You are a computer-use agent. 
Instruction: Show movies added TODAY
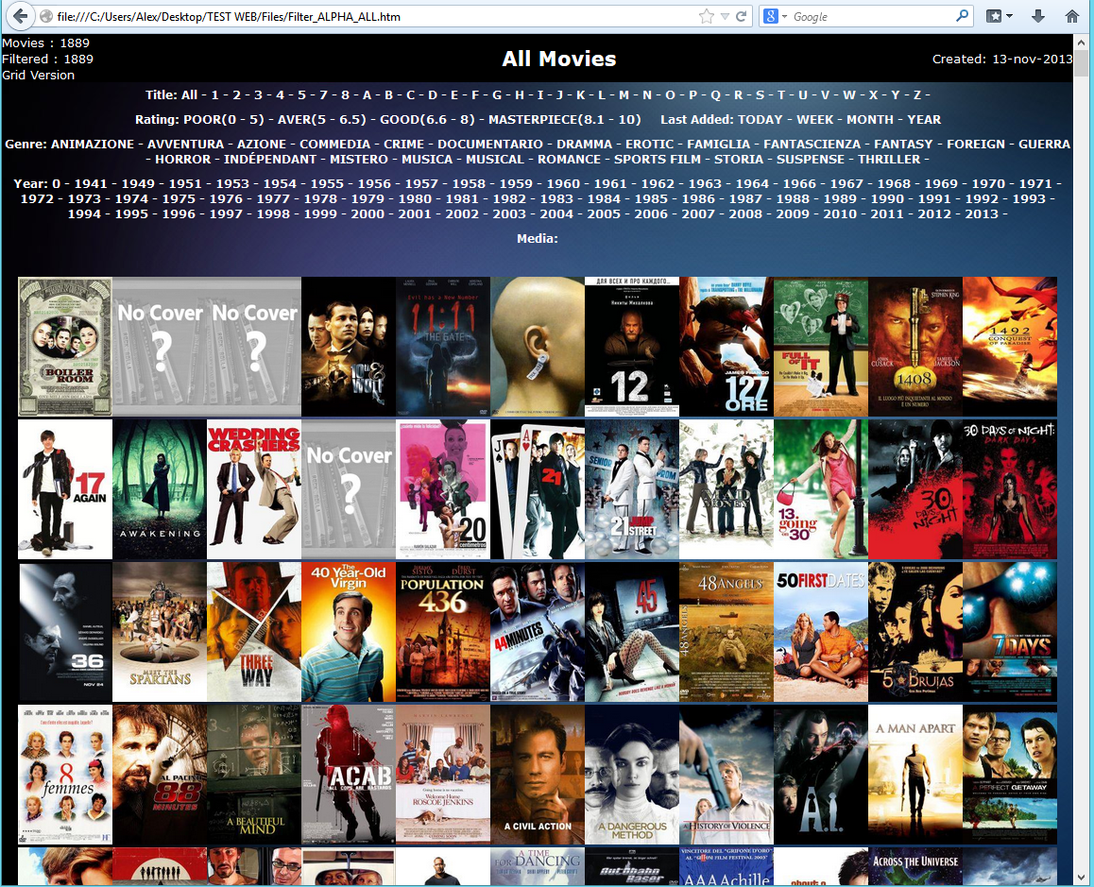760,119
